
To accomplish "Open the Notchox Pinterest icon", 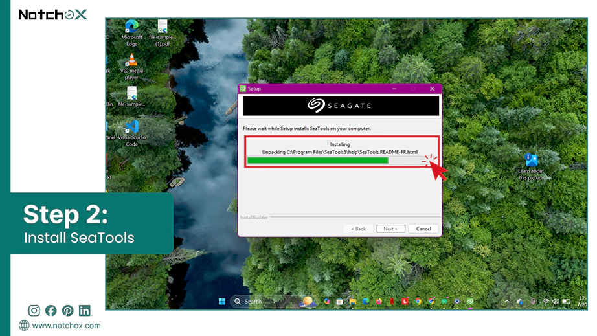I will point(68,311).
